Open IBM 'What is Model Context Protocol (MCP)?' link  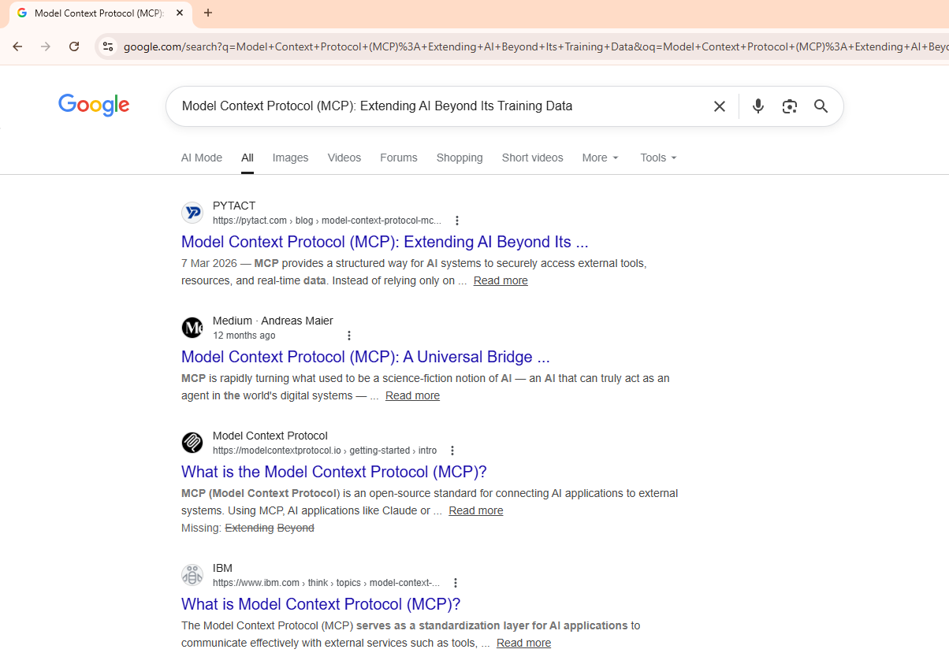321,604
